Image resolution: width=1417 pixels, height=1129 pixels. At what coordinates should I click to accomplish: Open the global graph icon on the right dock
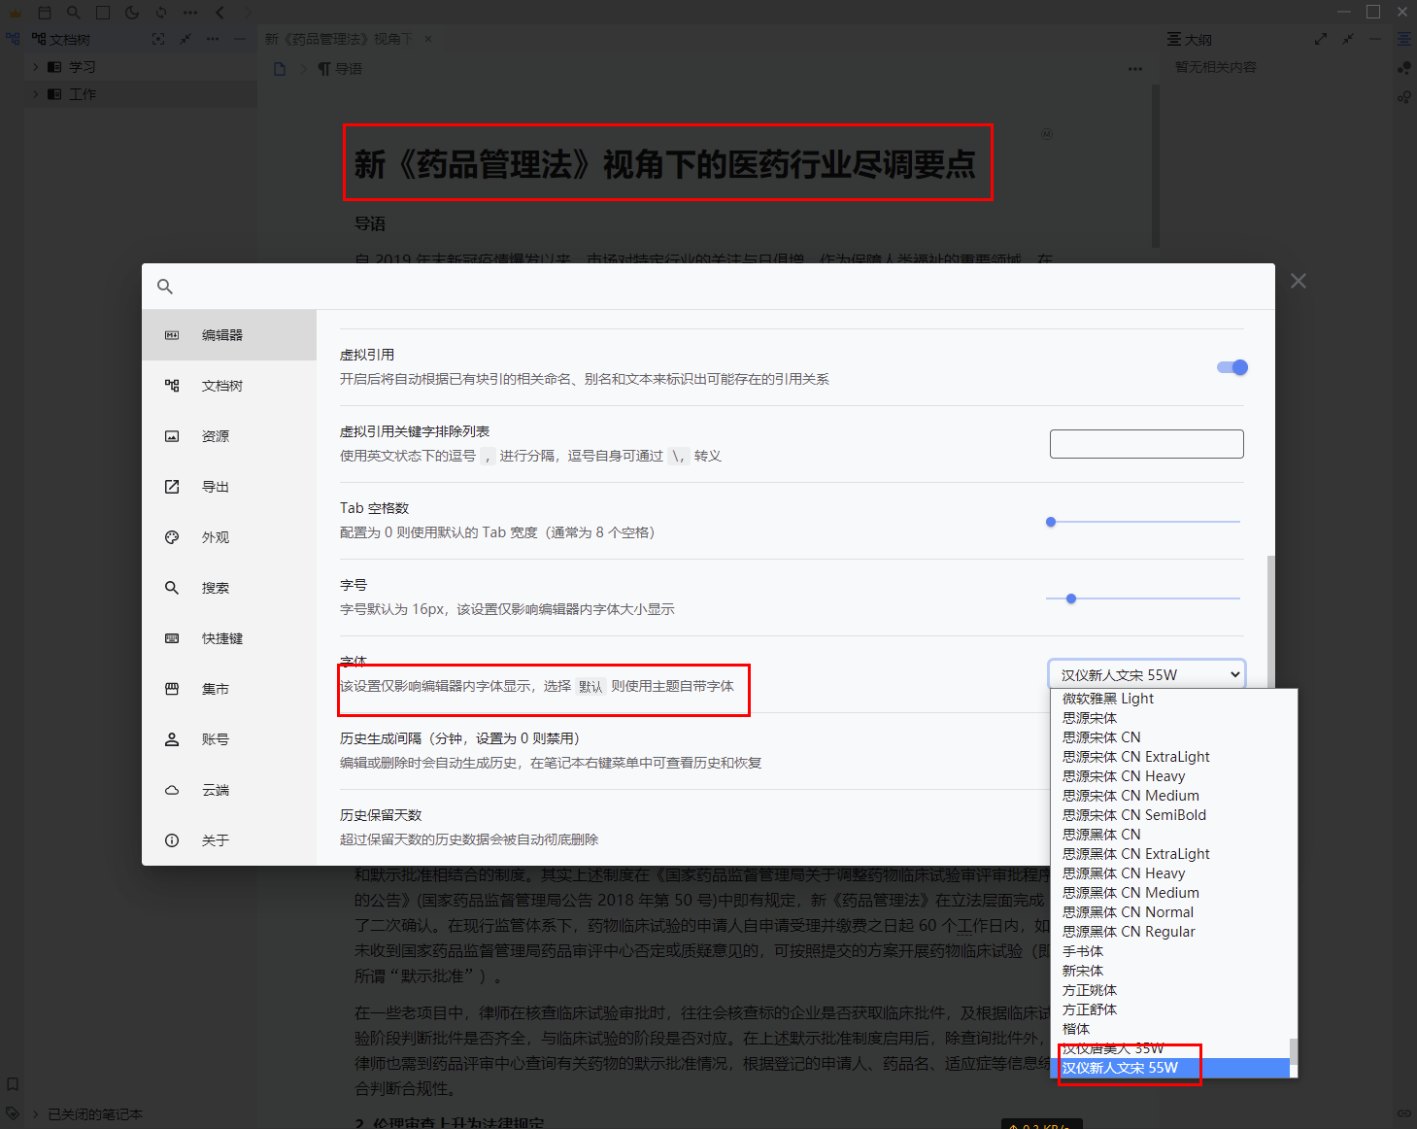tap(1404, 68)
